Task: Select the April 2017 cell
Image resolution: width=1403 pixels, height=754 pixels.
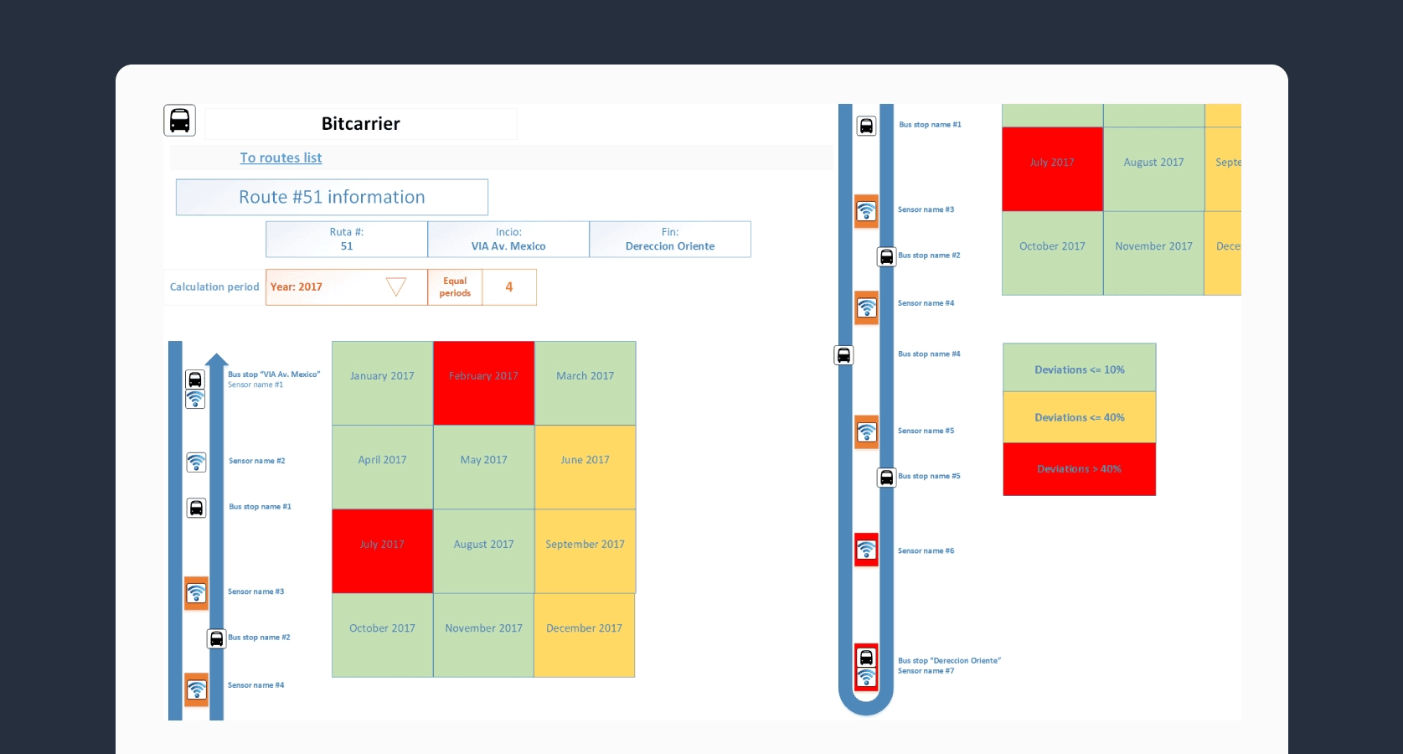Action: [x=382, y=467]
